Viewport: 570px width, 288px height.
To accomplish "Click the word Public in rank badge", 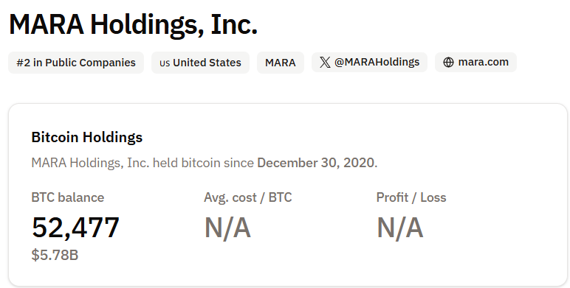I will [x=61, y=63].
